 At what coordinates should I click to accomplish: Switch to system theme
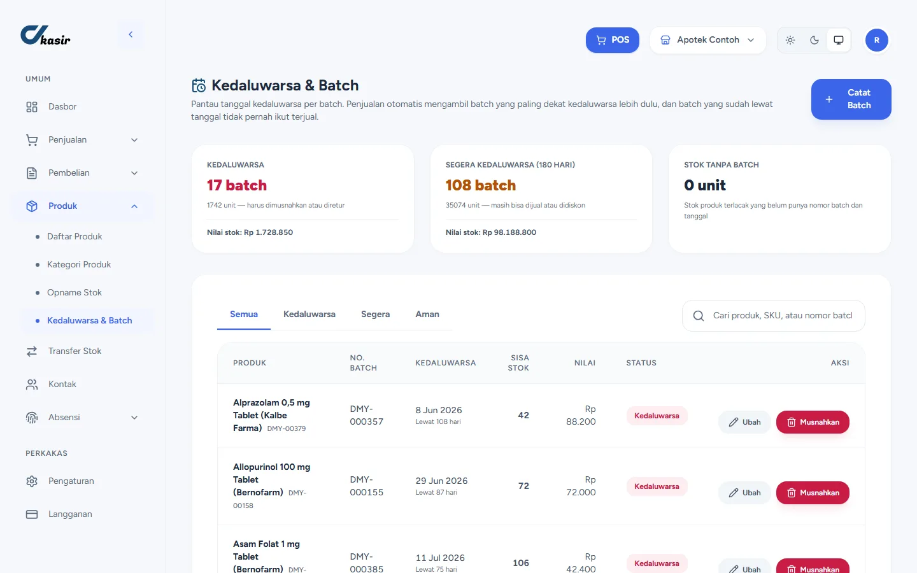(x=839, y=40)
